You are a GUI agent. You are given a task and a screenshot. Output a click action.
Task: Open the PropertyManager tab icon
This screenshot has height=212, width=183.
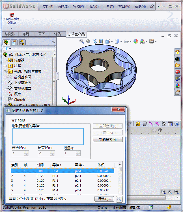[x=14, y=42]
